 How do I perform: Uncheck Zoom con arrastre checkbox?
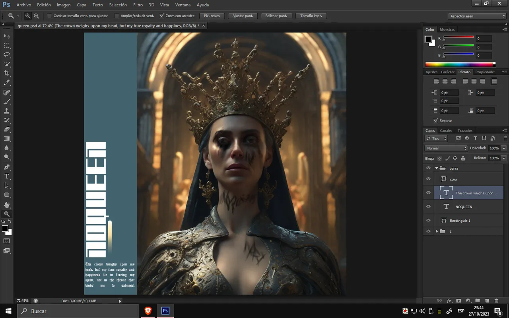[x=162, y=16]
